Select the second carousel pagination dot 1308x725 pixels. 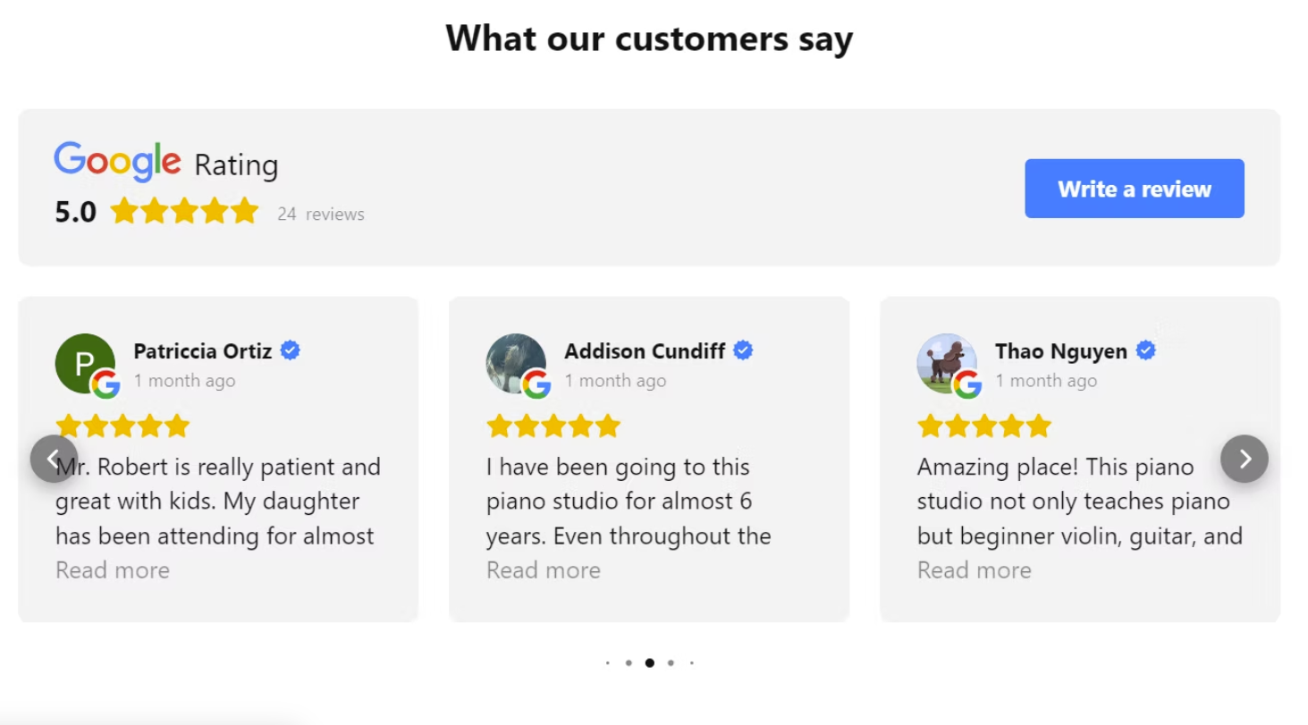click(629, 663)
